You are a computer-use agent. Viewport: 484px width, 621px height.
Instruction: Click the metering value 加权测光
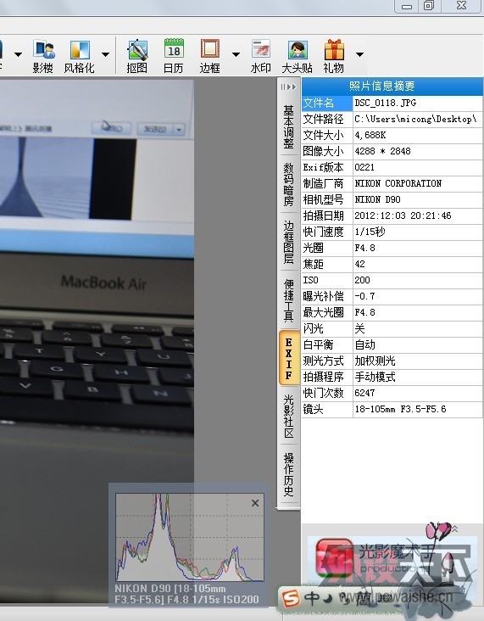click(x=375, y=361)
